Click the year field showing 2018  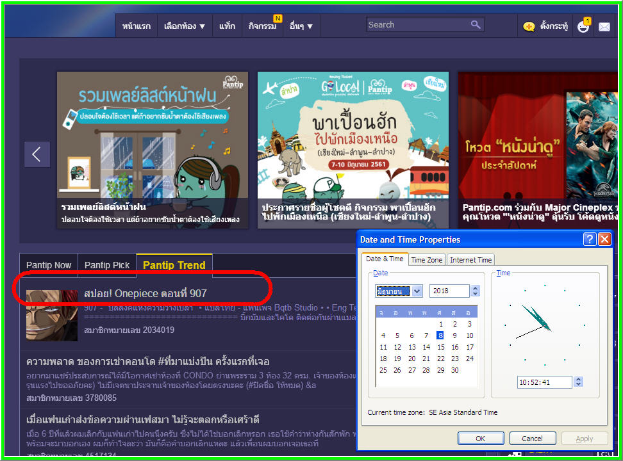[x=449, y=291]
